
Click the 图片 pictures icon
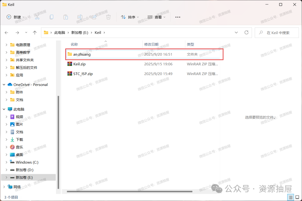[x=12, y=124]
